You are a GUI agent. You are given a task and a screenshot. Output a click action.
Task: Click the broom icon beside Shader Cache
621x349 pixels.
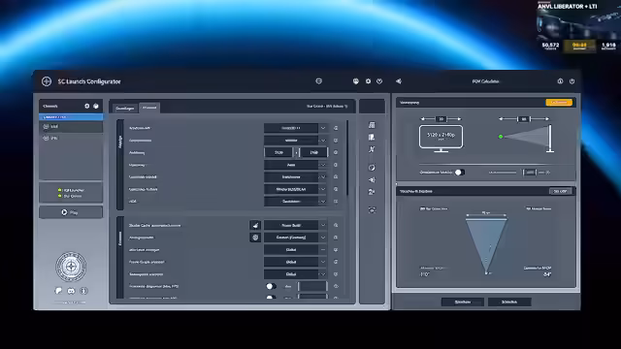tap(255, 225)
